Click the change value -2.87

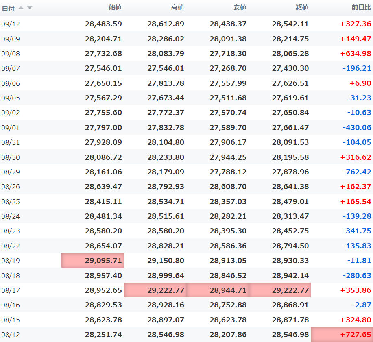(362, 305)
